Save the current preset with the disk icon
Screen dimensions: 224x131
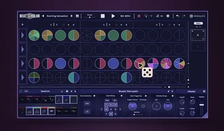click(x=77, y=16)
